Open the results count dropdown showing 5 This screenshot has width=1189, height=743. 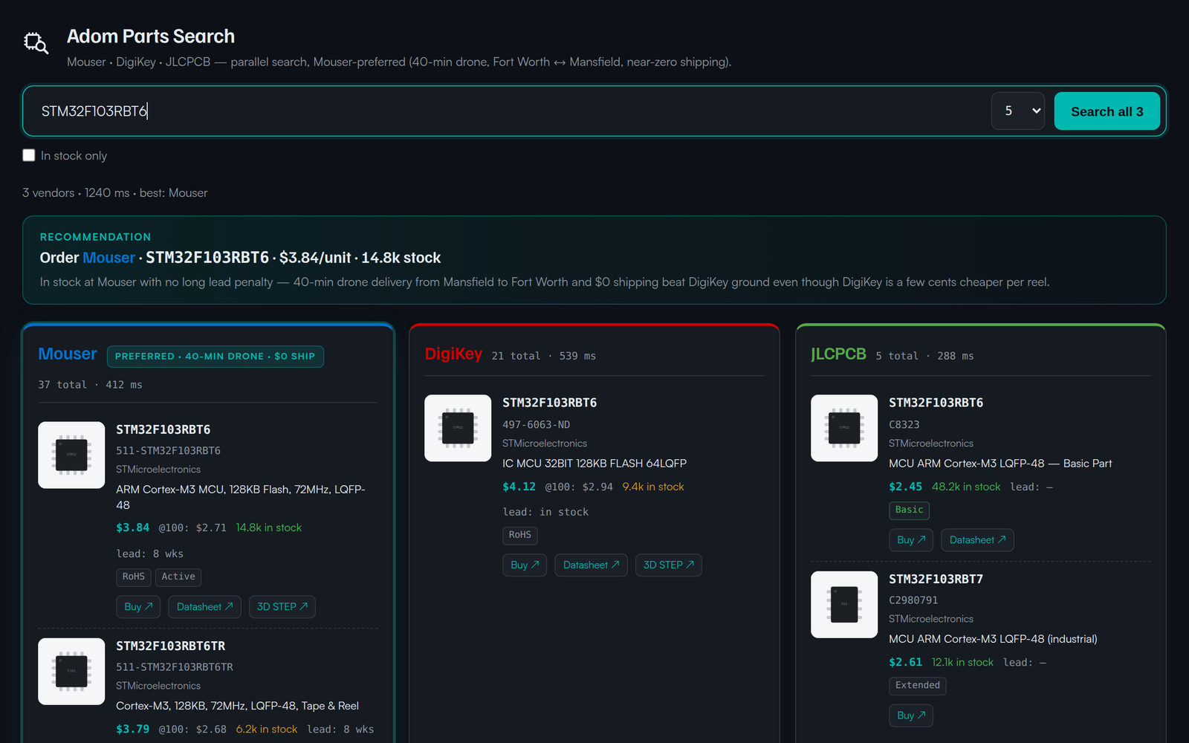(x=1018, y=111)
